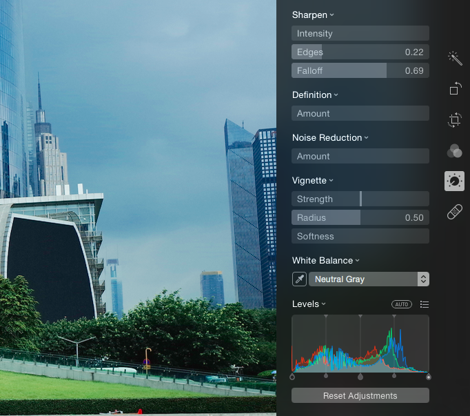This screenshot has height=416, width=470.
Task: Click the Sharpen Falloff slider
Action: click(360, 70)
